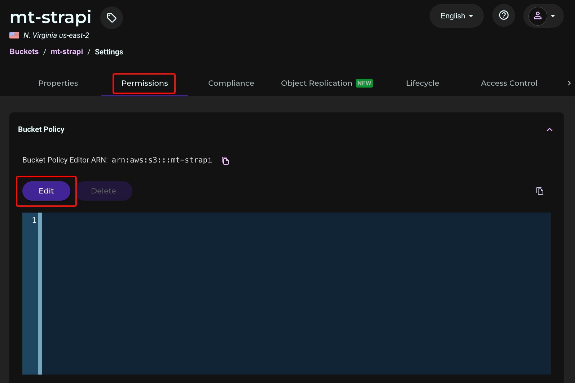Switch to the Lifecycle tab
Image resolution: width=575 pixels, height=383 pixels.
click(423, 83)
